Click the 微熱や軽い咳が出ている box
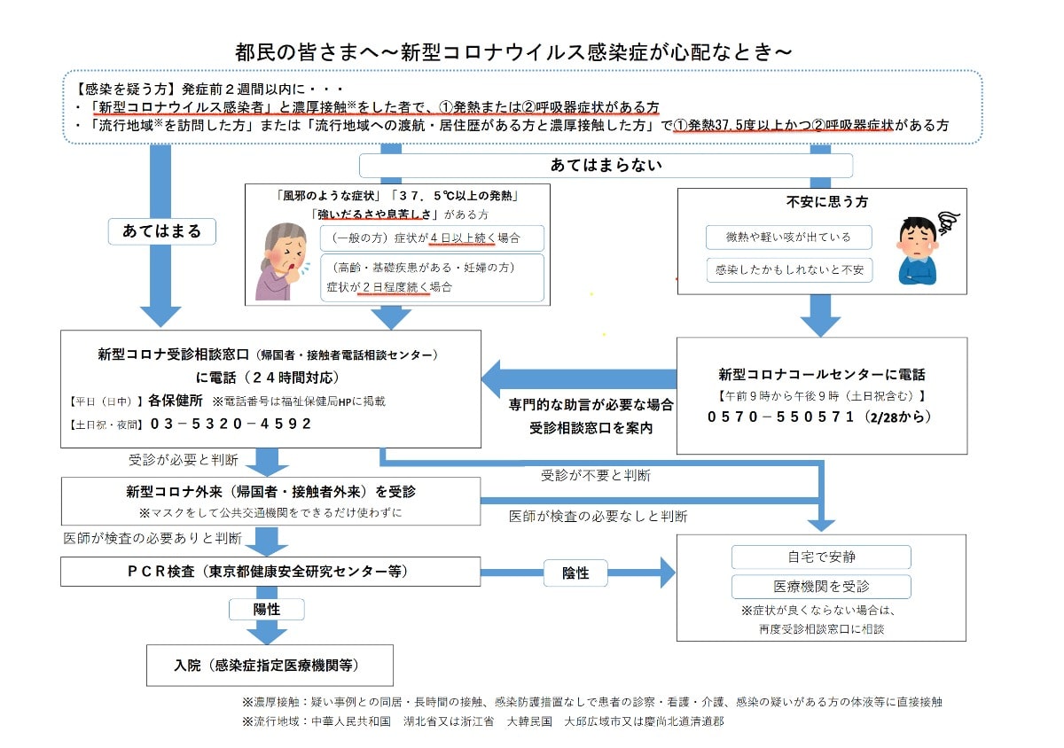 click(x=789, y=238)
